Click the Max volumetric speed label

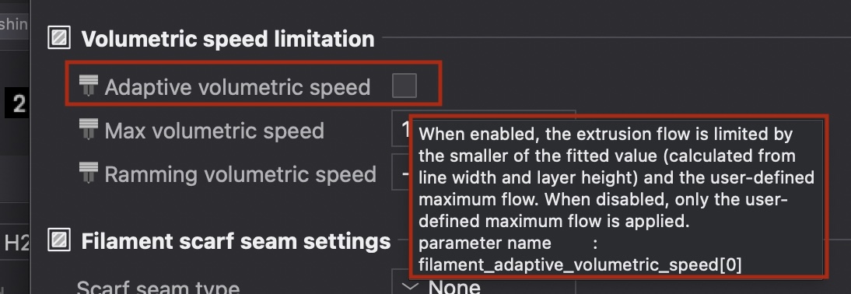pos(215,131)
